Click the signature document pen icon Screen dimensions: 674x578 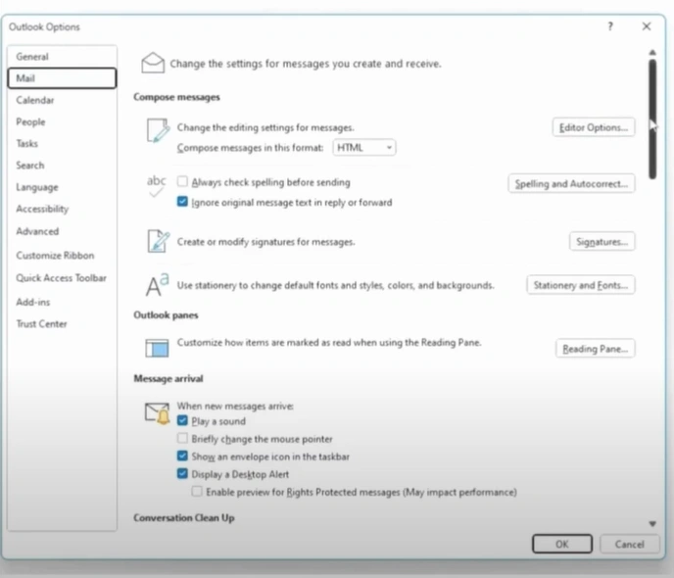click(x=158, y=241)
